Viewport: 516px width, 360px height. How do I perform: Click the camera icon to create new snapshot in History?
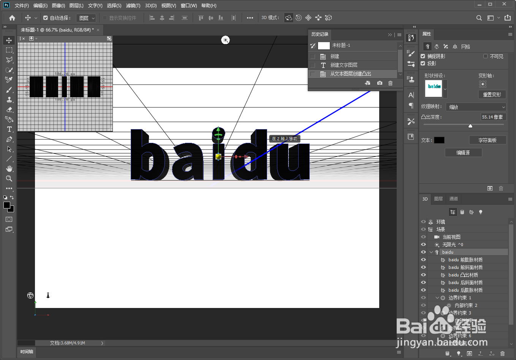click(x=379, y=83)
